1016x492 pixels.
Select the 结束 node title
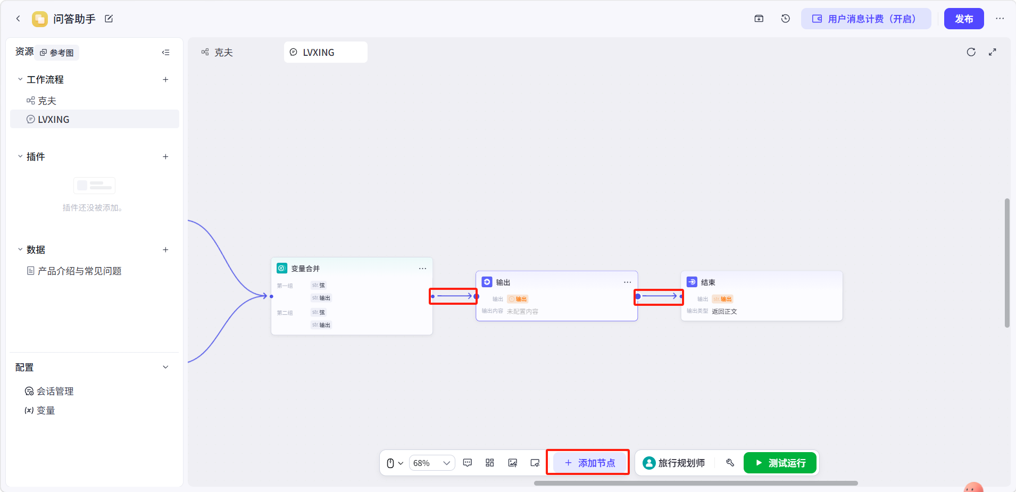[x=708, y=282]
